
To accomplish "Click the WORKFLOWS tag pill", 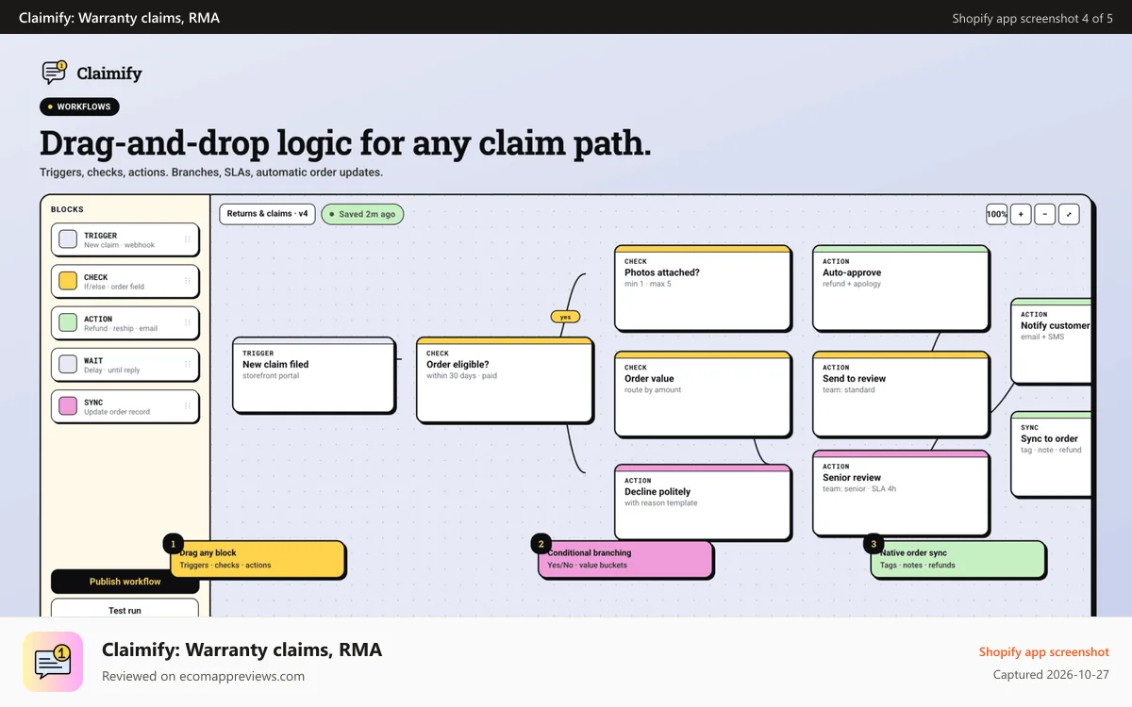I will pyautogui.click(x=79, y=107).
